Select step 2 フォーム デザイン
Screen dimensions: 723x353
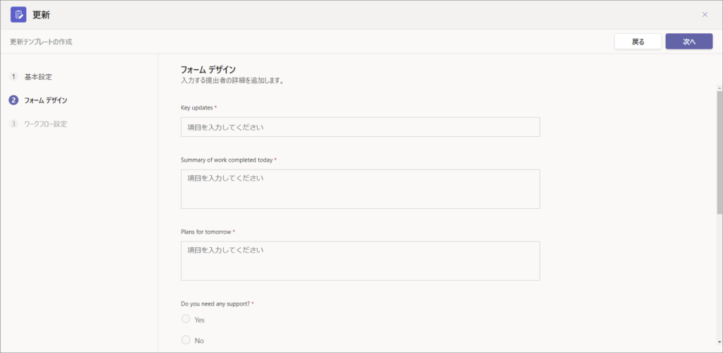pyautogui.click(x=38, y=100)
